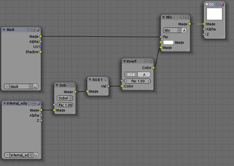234x166 pixels.
Task: Click the Mask image name selector field
Action: click(x=19, y=87)
